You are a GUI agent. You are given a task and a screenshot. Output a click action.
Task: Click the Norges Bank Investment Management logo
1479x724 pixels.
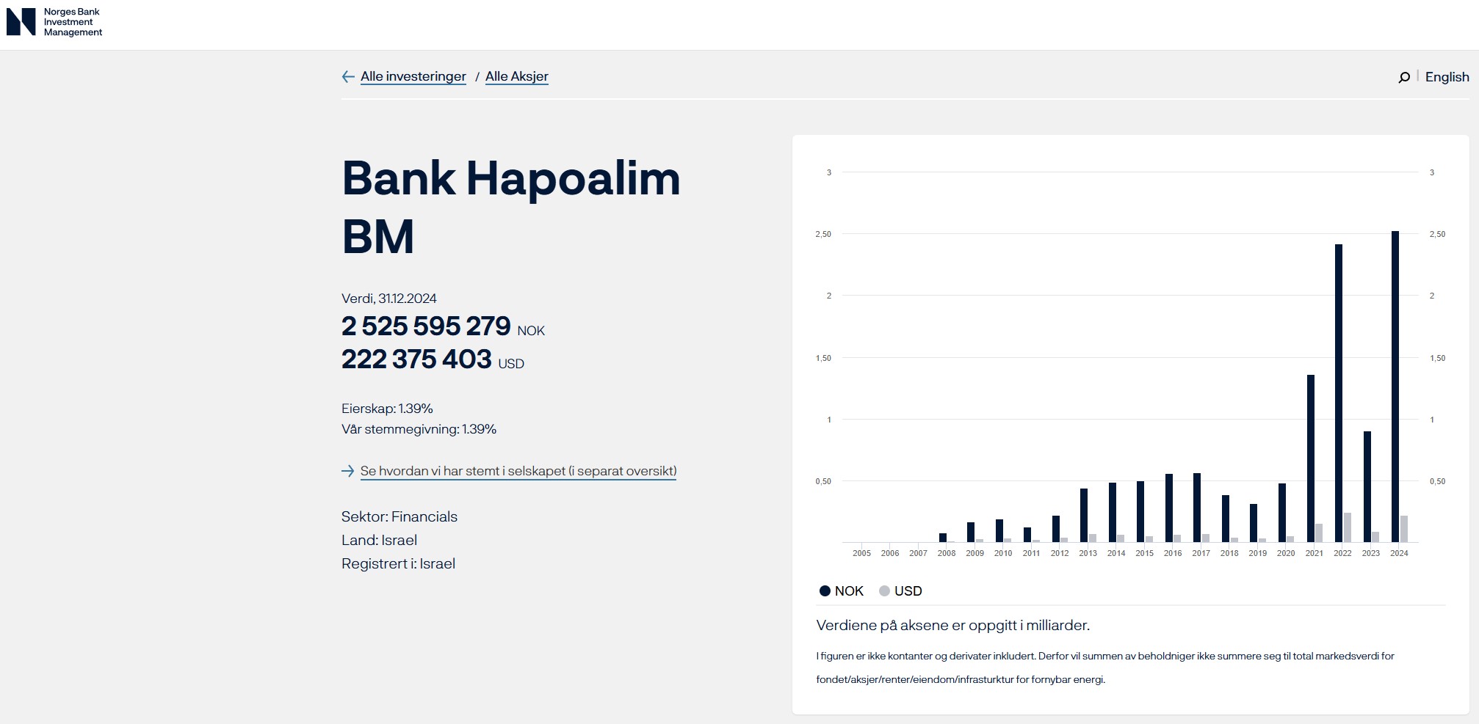pos(54,22)
